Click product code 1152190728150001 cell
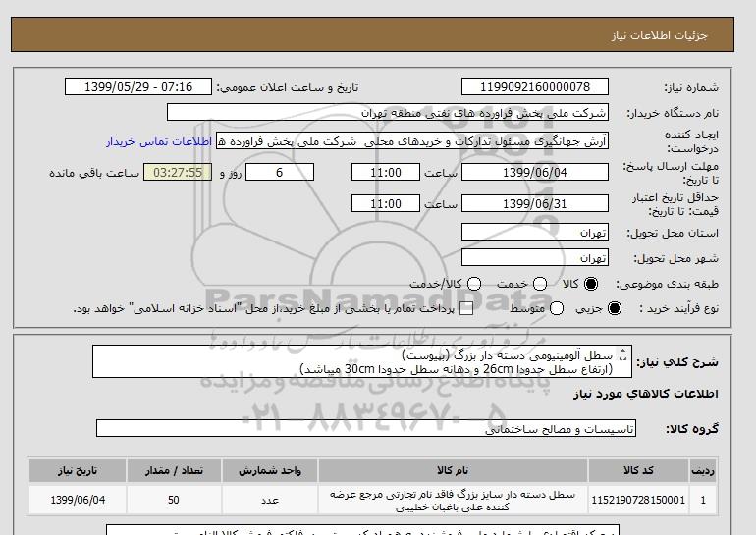756x535 pixels. click(638, 500)
